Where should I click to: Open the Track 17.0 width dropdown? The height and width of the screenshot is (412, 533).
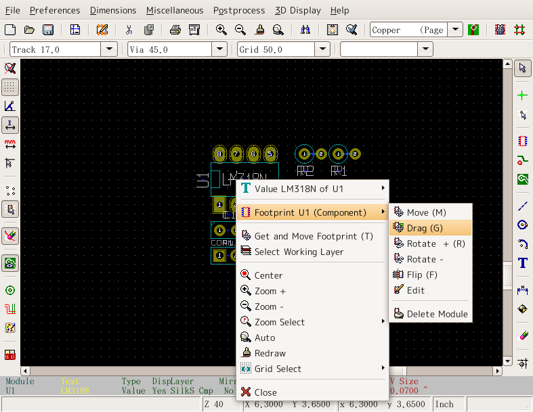[x=109, y=49]
